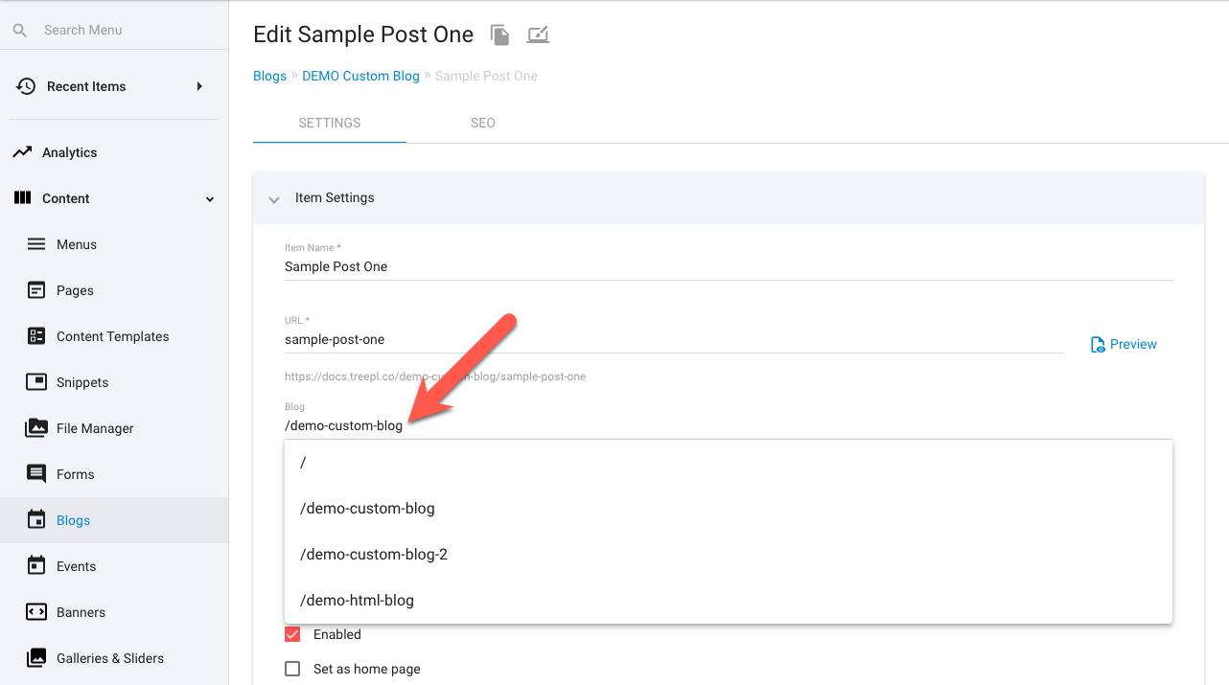Open the Blog dropdown /demo-custom-blog
The width and height of the screenshot is (1229, 685).
coord(729,425)
